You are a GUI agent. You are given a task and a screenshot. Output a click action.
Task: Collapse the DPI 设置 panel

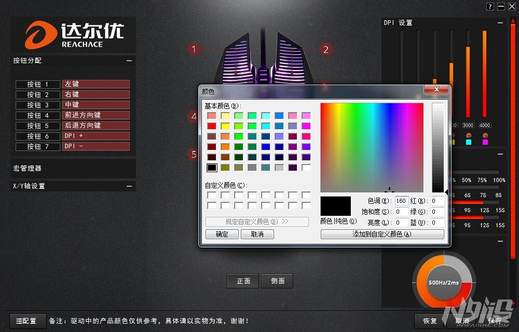pos(499,23)
